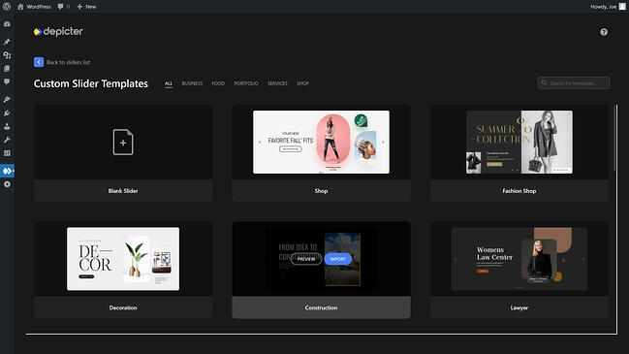Filter templates by PORTFOLIO
Viewport: 629px width, 354px height.
pyautogui.click(x=246, y=83)
